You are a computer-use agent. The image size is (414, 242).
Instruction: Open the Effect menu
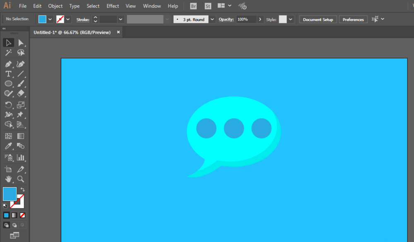[x=113, y=6]
